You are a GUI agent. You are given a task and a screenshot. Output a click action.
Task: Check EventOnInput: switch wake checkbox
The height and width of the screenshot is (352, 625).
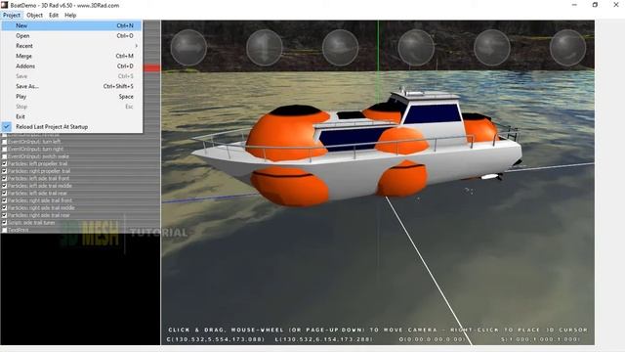tap(4, 156)
